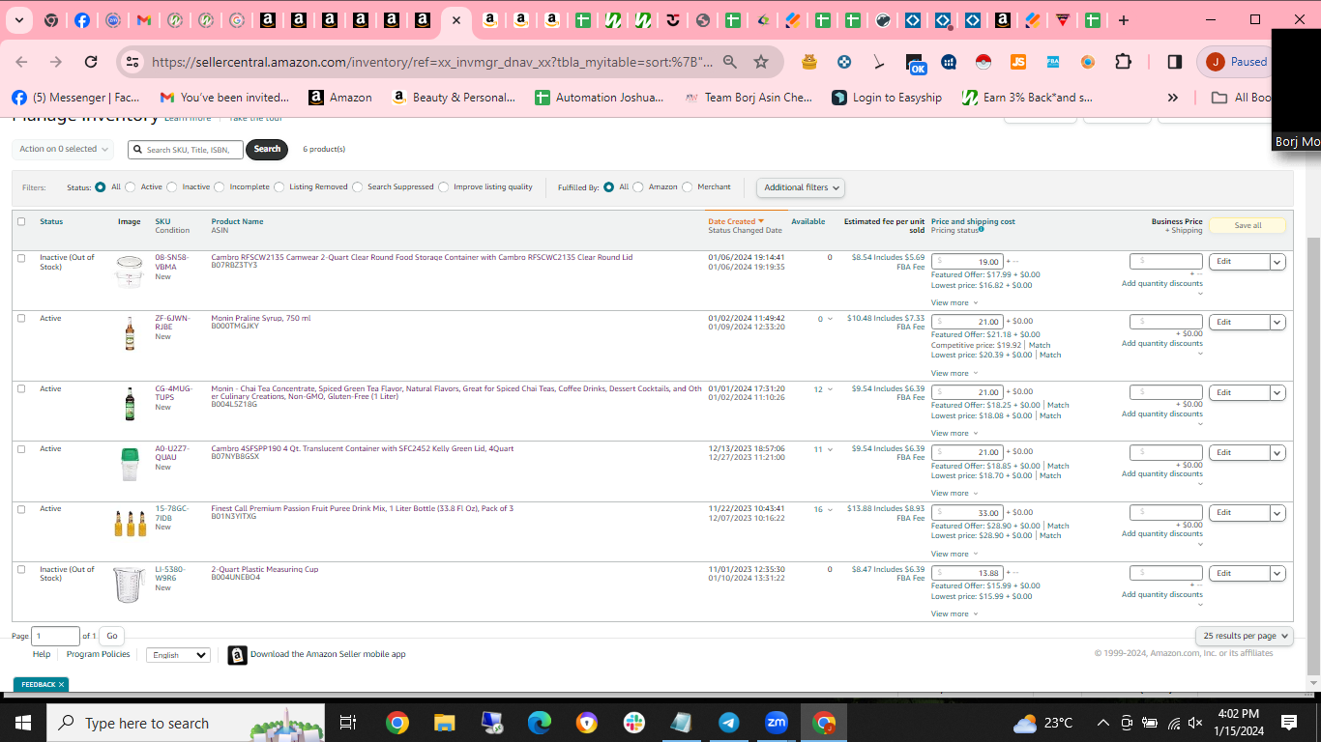1321x742 pixels.
Task: Open Telegram from the taskbar
Action: 728,723
